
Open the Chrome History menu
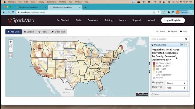pos(41,2)
